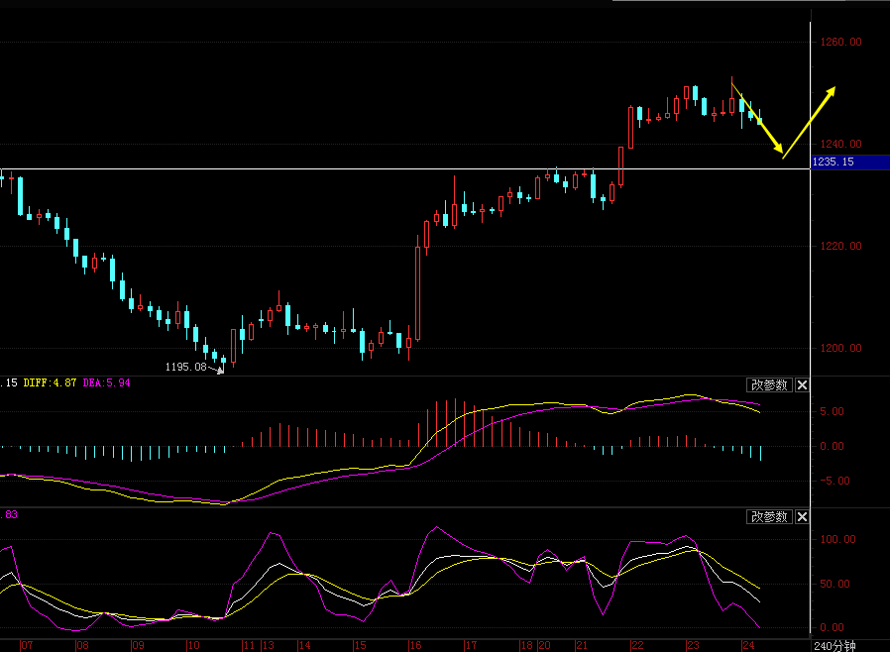
Task: Click the magenta DEA:5.94 label
Action: pos(106,381)
